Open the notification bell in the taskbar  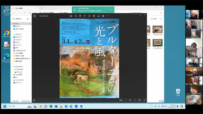click(178, 106)
